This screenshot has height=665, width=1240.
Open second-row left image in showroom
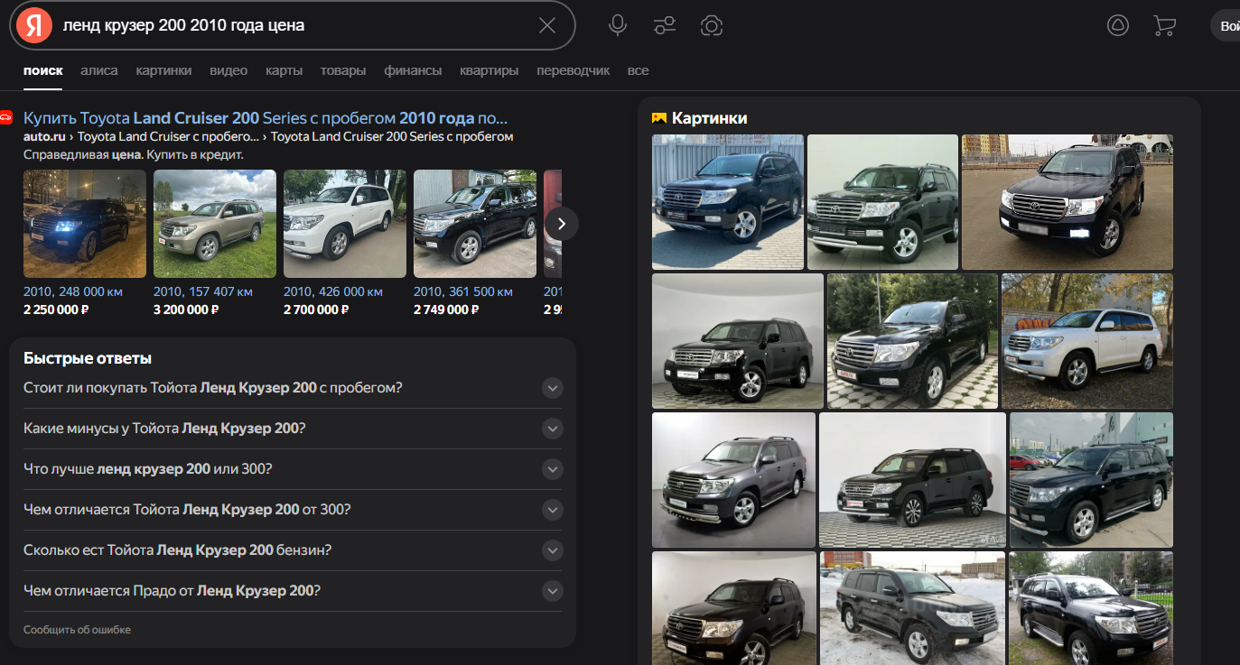pyautogui.click(x=738, y=341)
